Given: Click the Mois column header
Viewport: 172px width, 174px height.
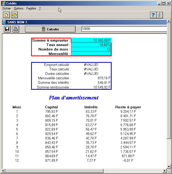Looking at the screenshot, I should pos(17,107).
